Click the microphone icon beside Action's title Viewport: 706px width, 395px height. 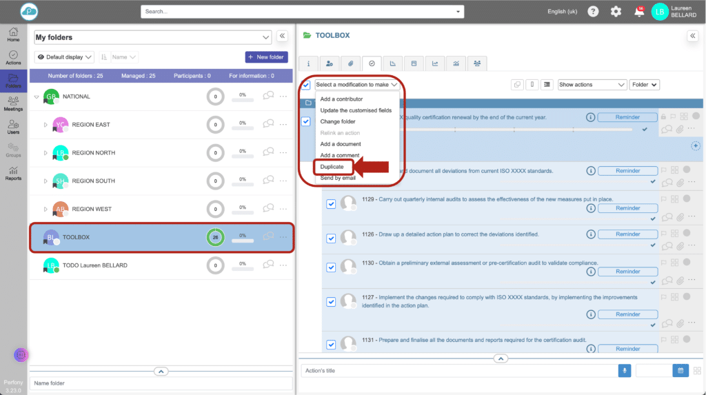coord(625,371)
